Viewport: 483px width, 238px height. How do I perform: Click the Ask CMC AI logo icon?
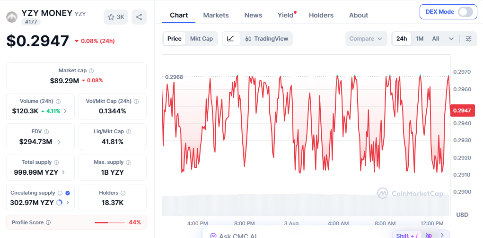213,236
